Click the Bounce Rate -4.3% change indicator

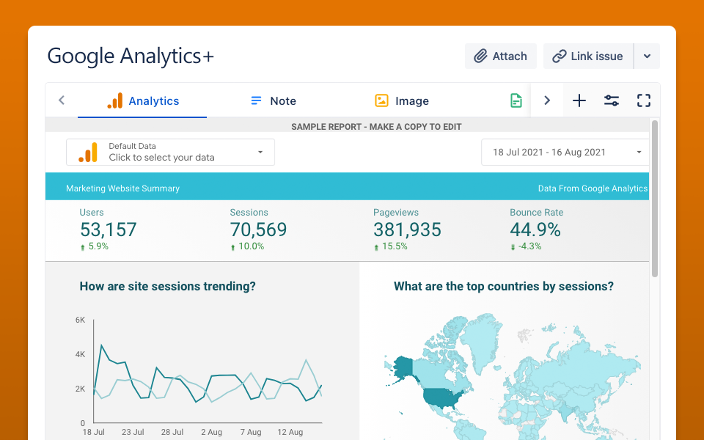point(526,246)
